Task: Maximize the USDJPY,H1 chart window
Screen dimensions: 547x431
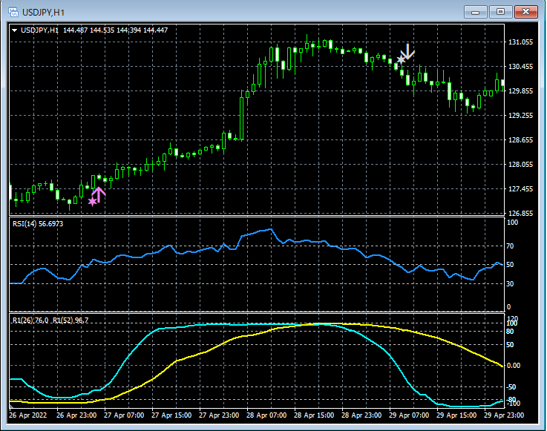Action: tap(501, 12)
